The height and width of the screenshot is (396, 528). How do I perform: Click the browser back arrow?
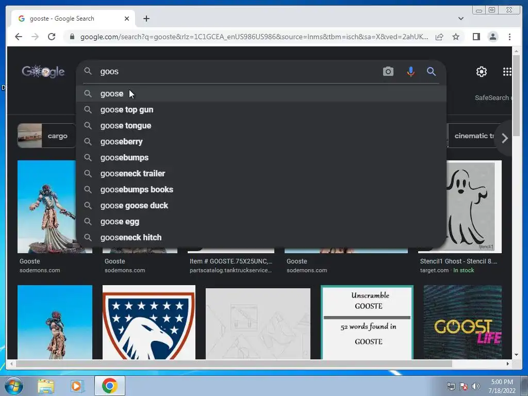pyautogui.click(x=19, y=37)
